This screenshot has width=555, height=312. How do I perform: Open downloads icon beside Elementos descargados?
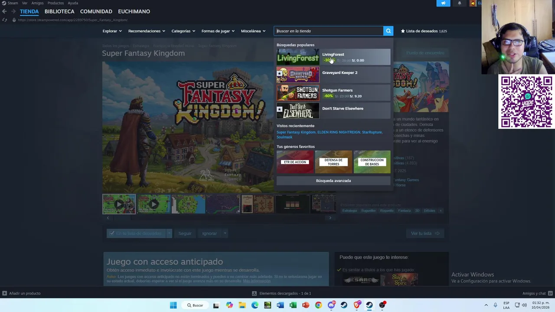(255, 293)
